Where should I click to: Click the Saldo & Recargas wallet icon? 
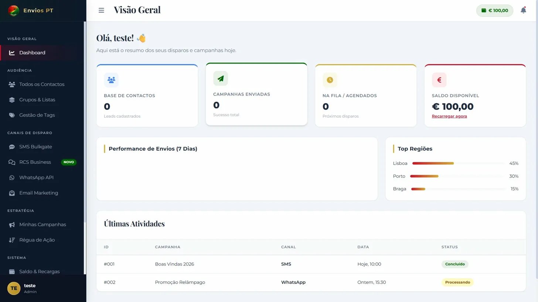(x=11, y=271)
